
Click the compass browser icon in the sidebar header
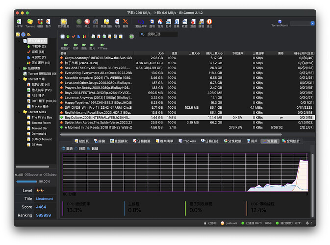point(24,34)
